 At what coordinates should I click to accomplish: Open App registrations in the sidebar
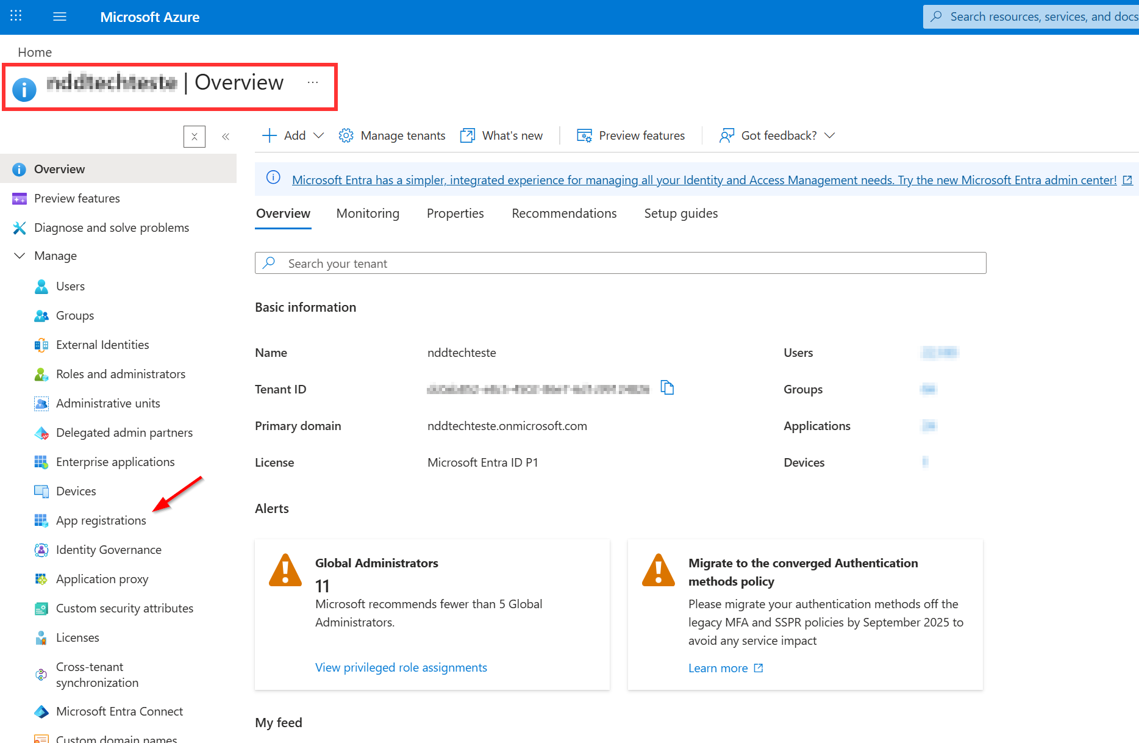(101, 520)
